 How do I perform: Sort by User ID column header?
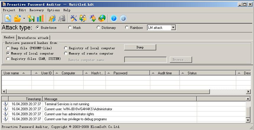point(43,73)
